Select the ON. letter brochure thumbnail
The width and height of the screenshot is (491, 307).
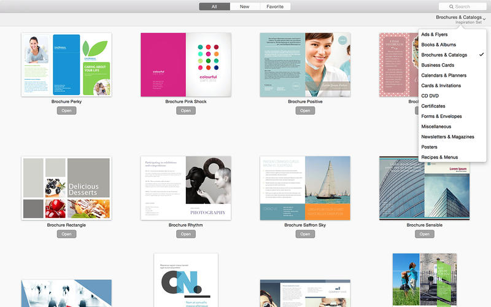click(186, 281)
